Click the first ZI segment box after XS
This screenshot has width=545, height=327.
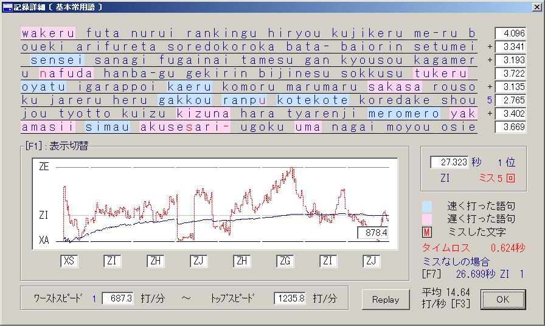click(x=113, y=261)
